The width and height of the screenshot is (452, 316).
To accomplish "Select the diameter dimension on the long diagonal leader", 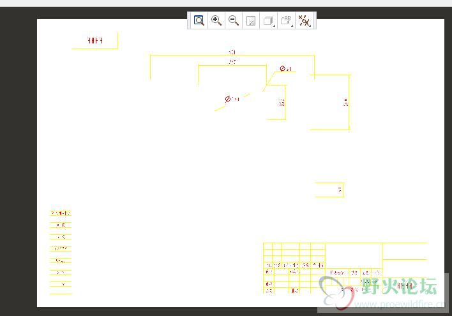I will click(x=232, y=99).
